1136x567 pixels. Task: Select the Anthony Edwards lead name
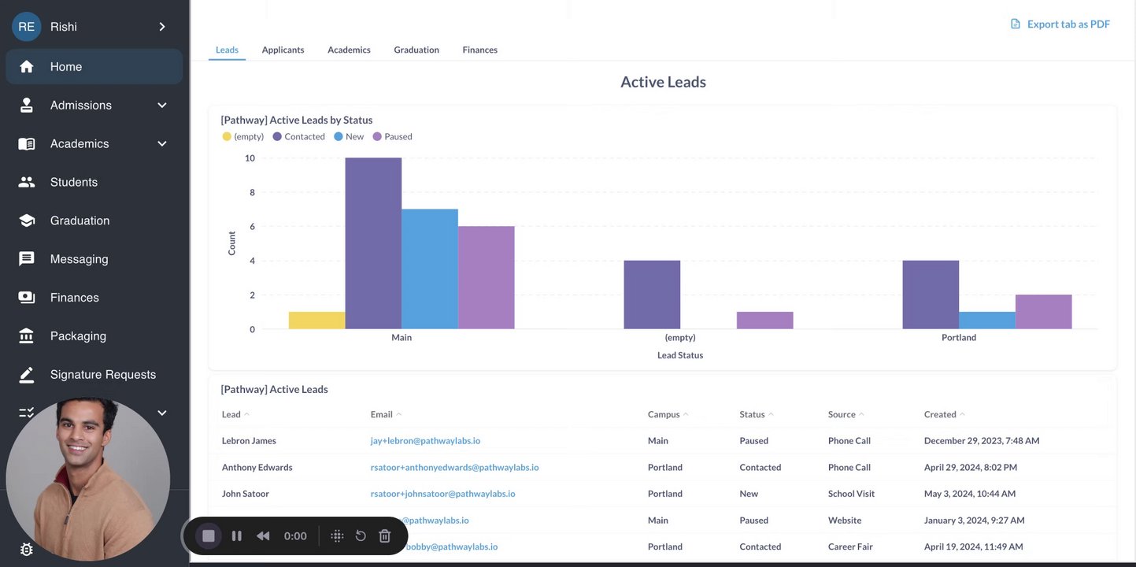tap(257, 468)
